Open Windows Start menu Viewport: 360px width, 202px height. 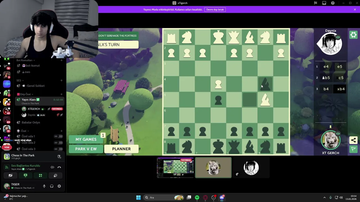click(x=138, y=198)
